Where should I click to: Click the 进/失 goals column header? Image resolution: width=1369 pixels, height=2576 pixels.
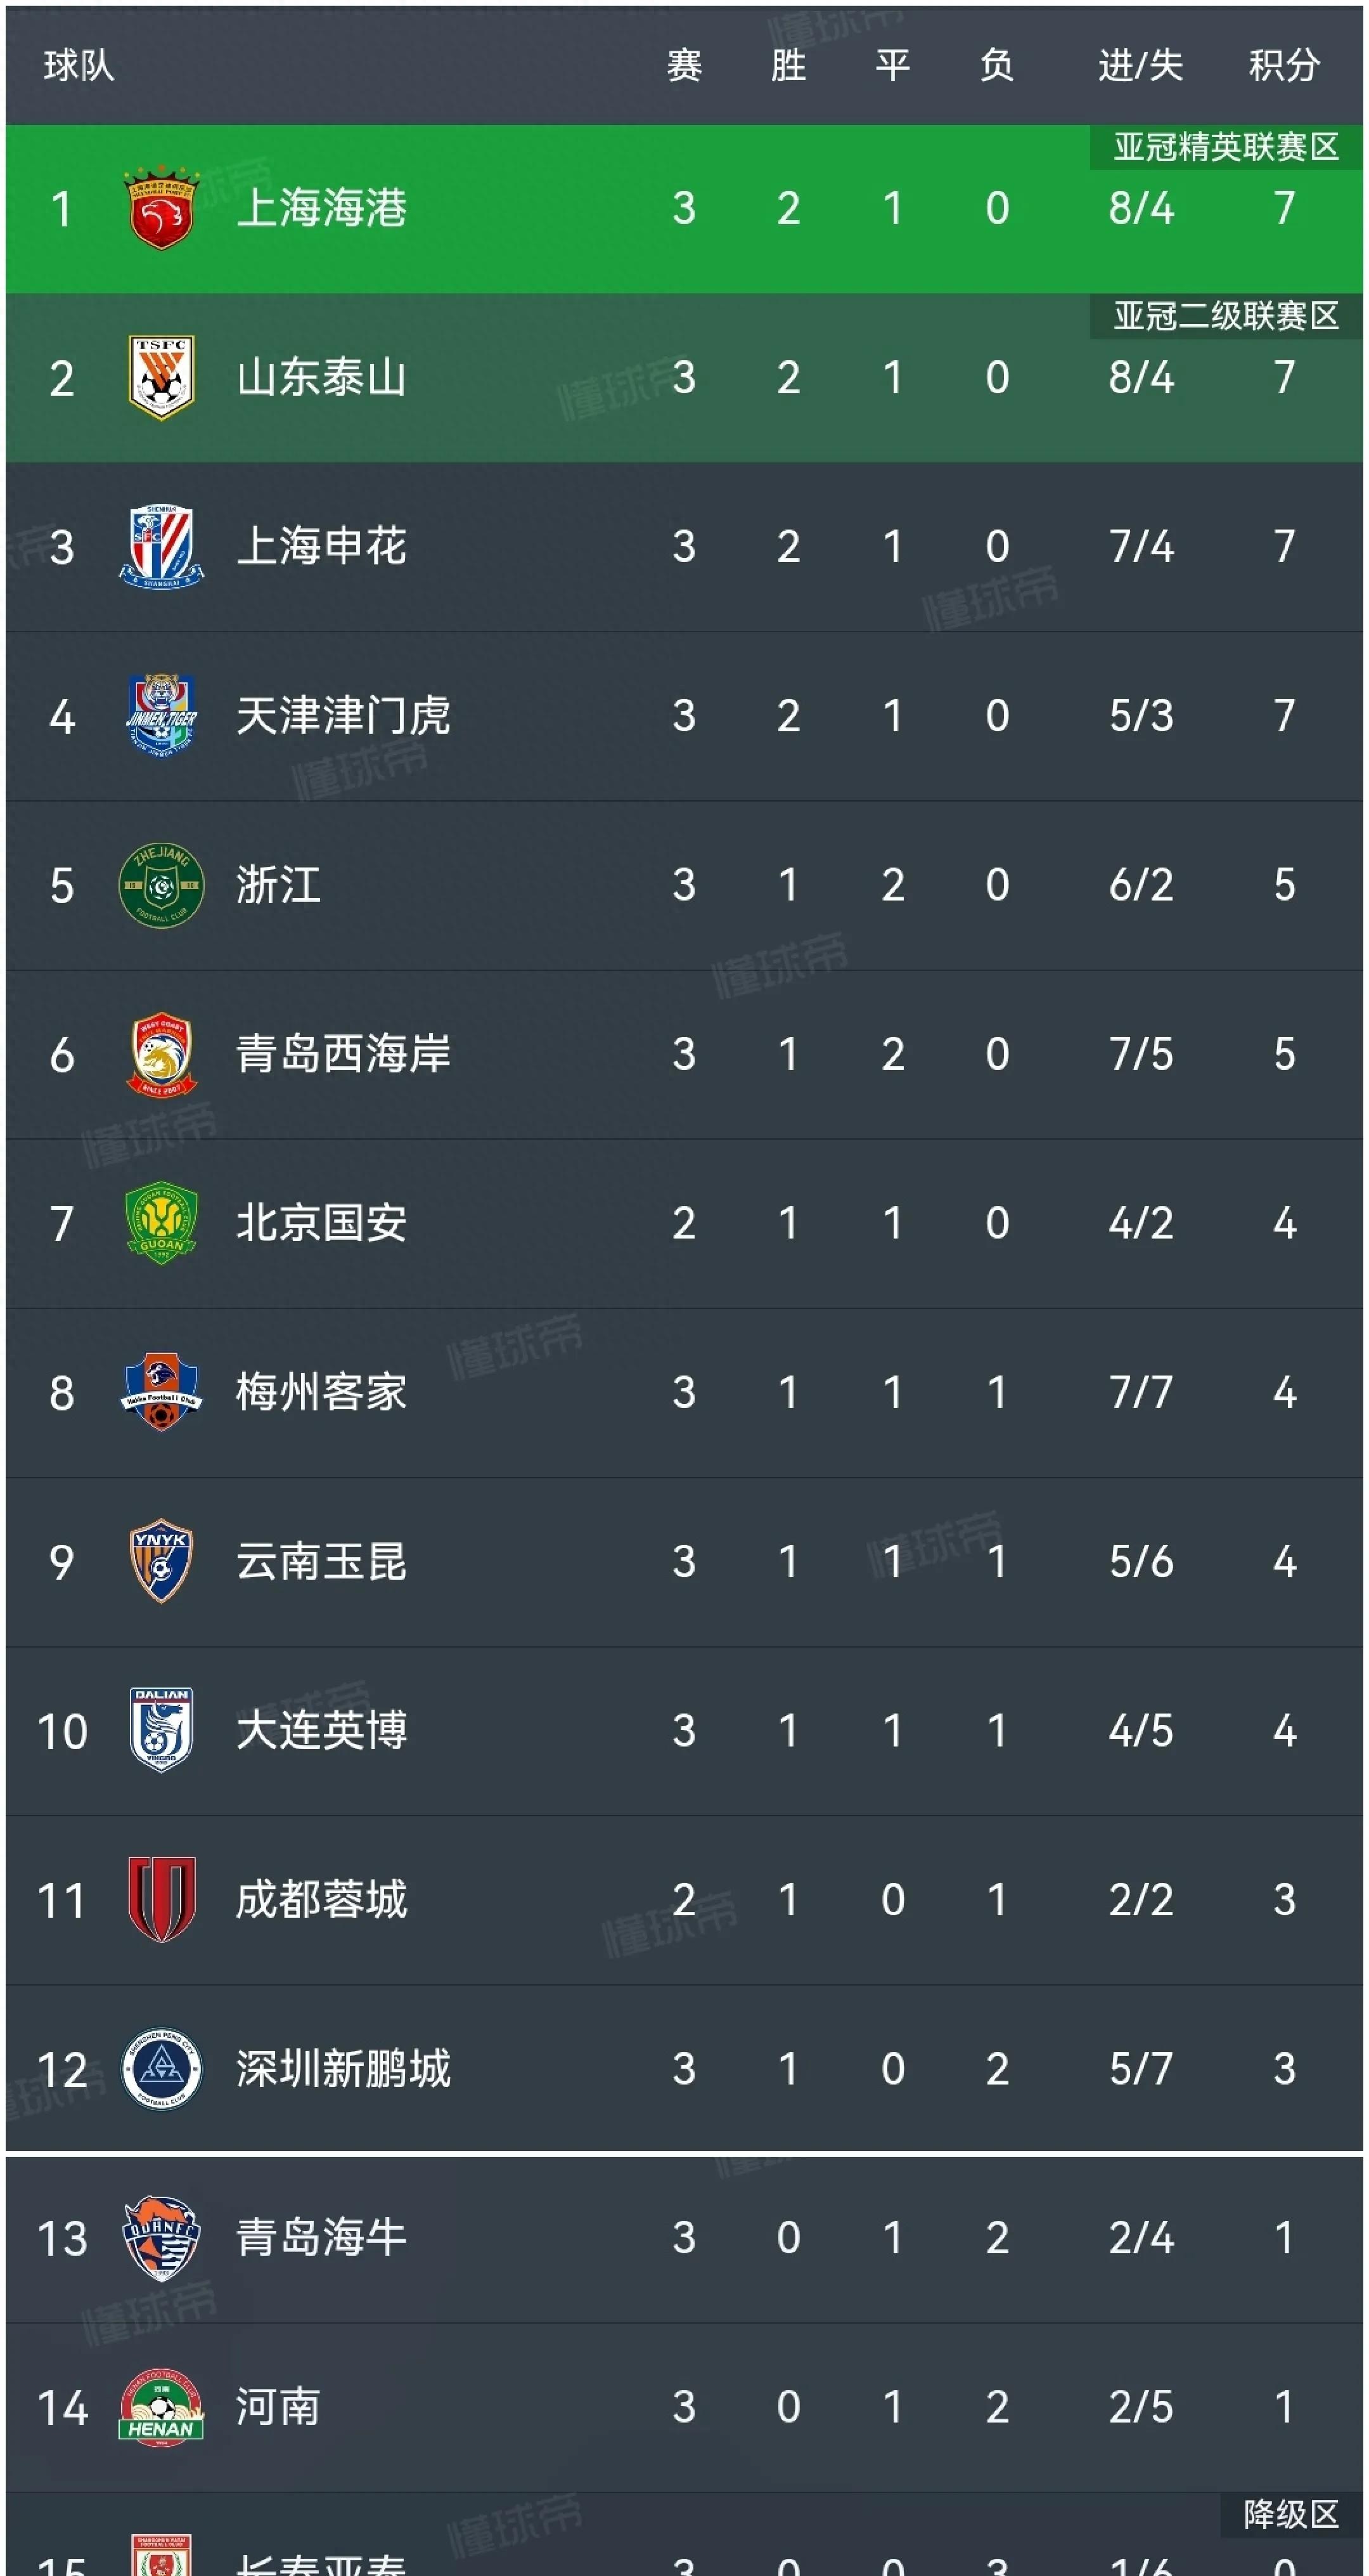(1140, 66)
